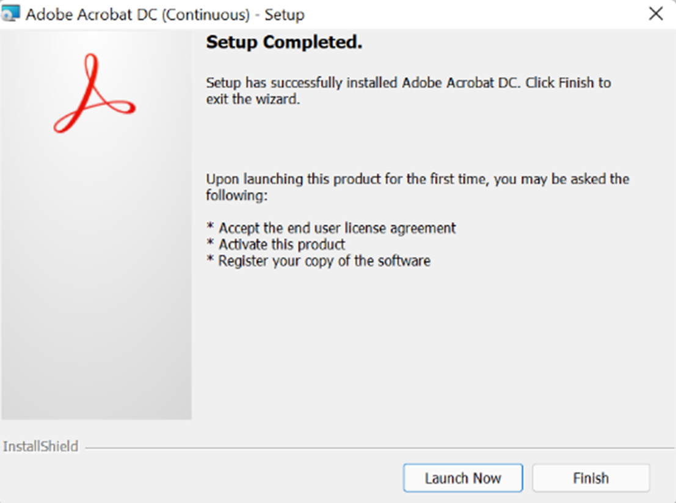Select the "Activate this product" line
Image resolution: width=676 pixels, height=503 pixels.
tap(282, 244)
